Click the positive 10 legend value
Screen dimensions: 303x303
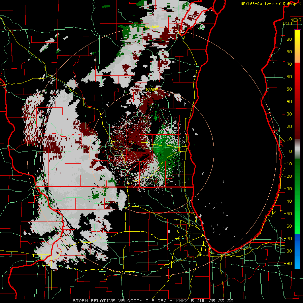point(289,139)
